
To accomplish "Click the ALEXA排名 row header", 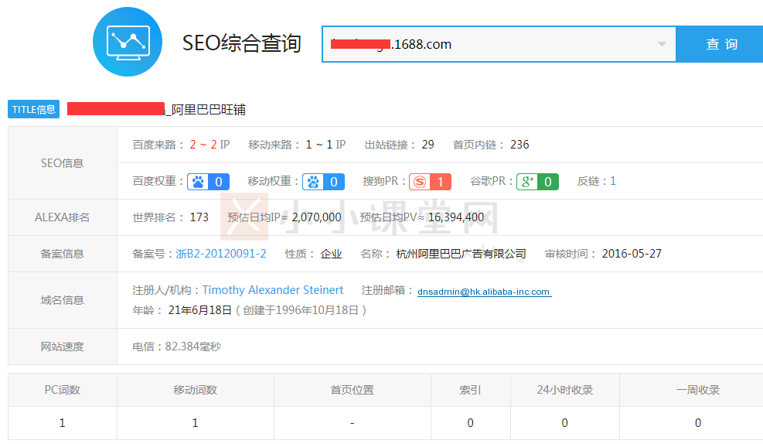I will coord(63,217).
